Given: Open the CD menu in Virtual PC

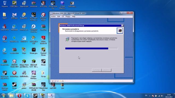Looking at the screenshot, I should pyautogui.click(x=63, y=17).
